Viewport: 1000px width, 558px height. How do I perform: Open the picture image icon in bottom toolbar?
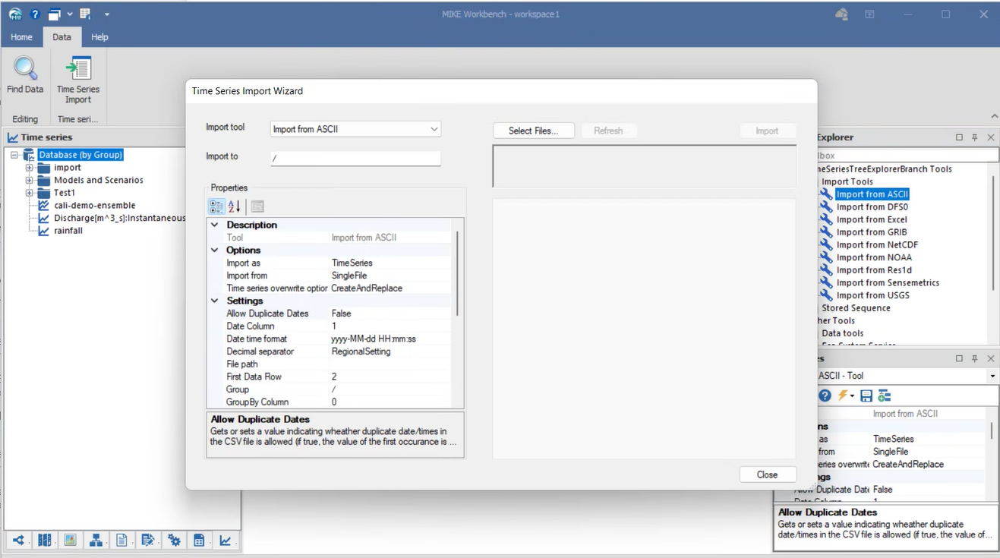(x=71, y=541)
